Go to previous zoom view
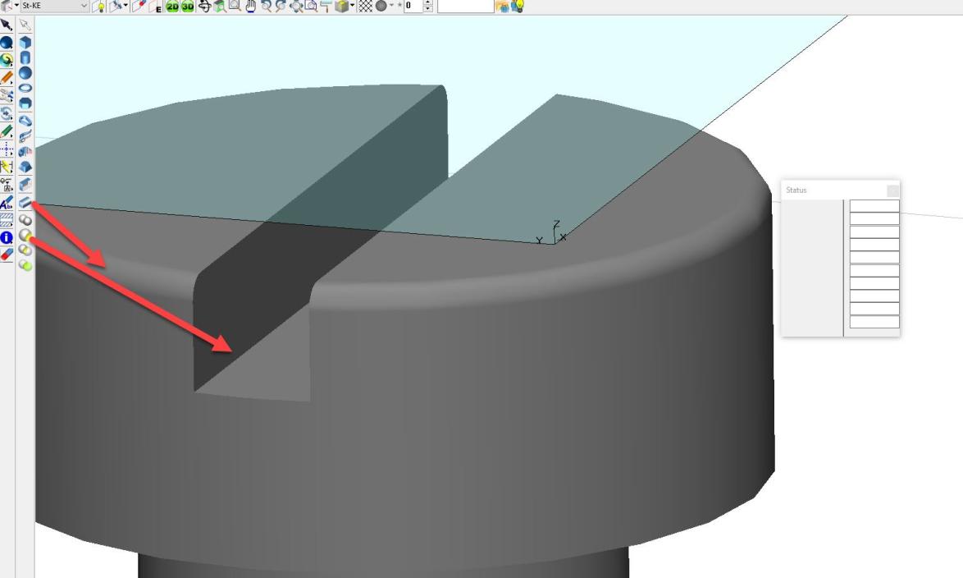 click(266, 6)
